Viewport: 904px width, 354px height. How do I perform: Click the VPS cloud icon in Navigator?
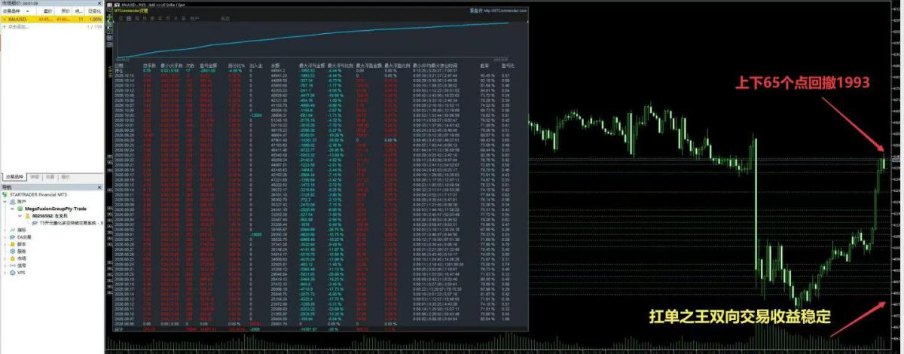click(13, 273)
